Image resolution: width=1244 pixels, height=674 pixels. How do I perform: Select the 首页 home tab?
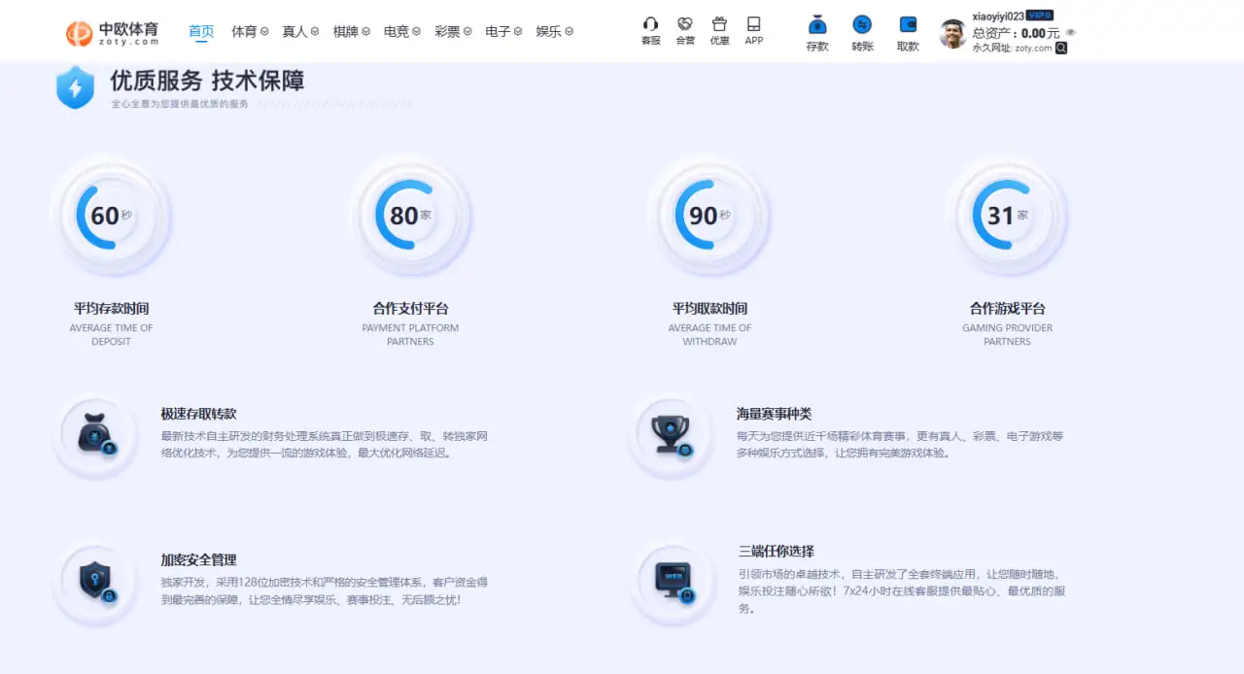click(201, 31)
